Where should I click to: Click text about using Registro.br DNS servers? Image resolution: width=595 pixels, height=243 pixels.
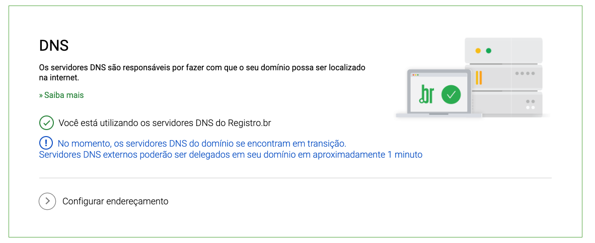(x=165, y=123)
